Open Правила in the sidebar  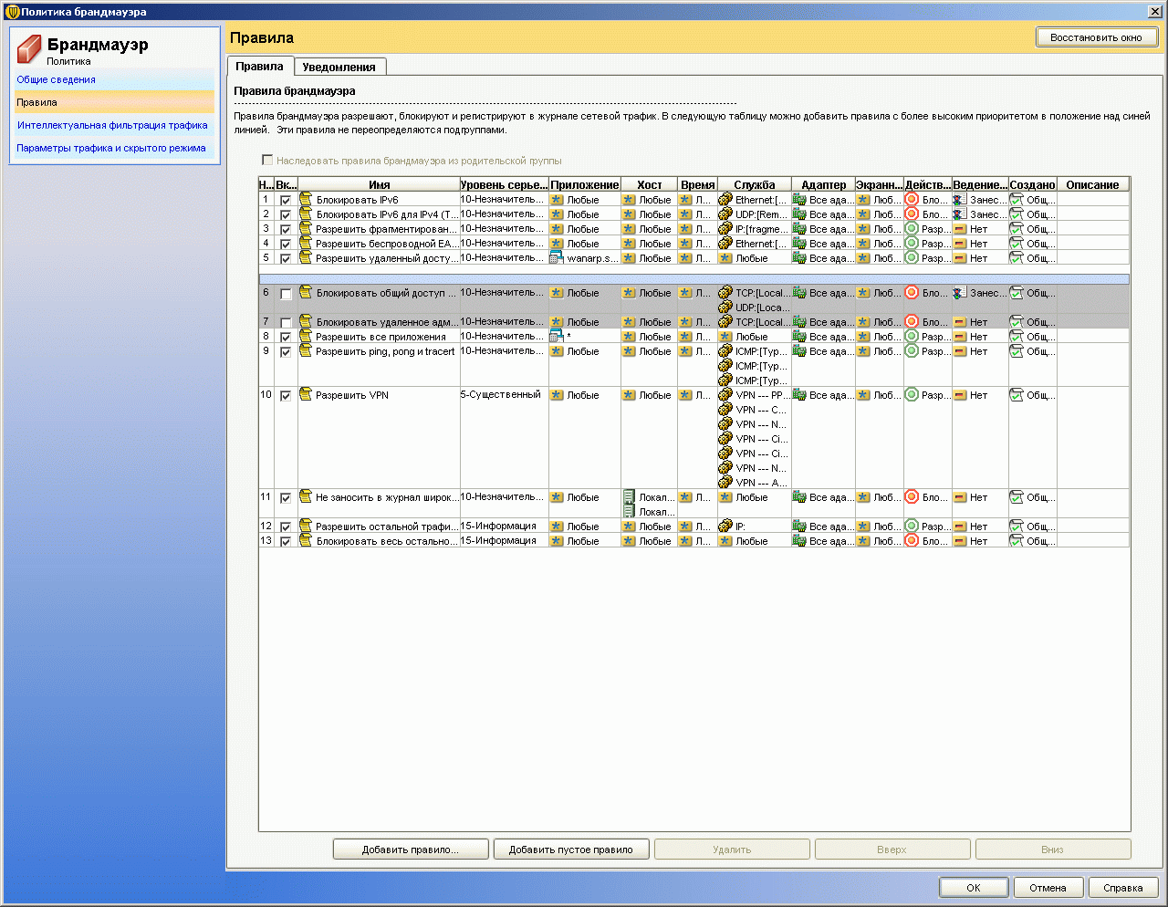pos(36,102)
